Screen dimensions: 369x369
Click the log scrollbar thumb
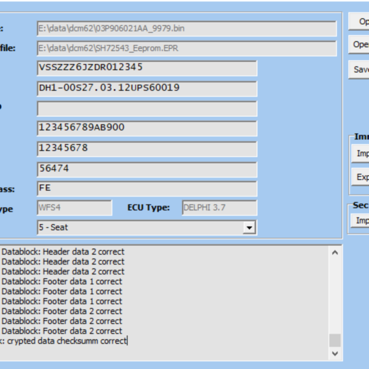[x=335, y=340]
